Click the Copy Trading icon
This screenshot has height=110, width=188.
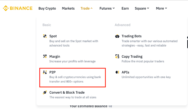click(117, 57)
